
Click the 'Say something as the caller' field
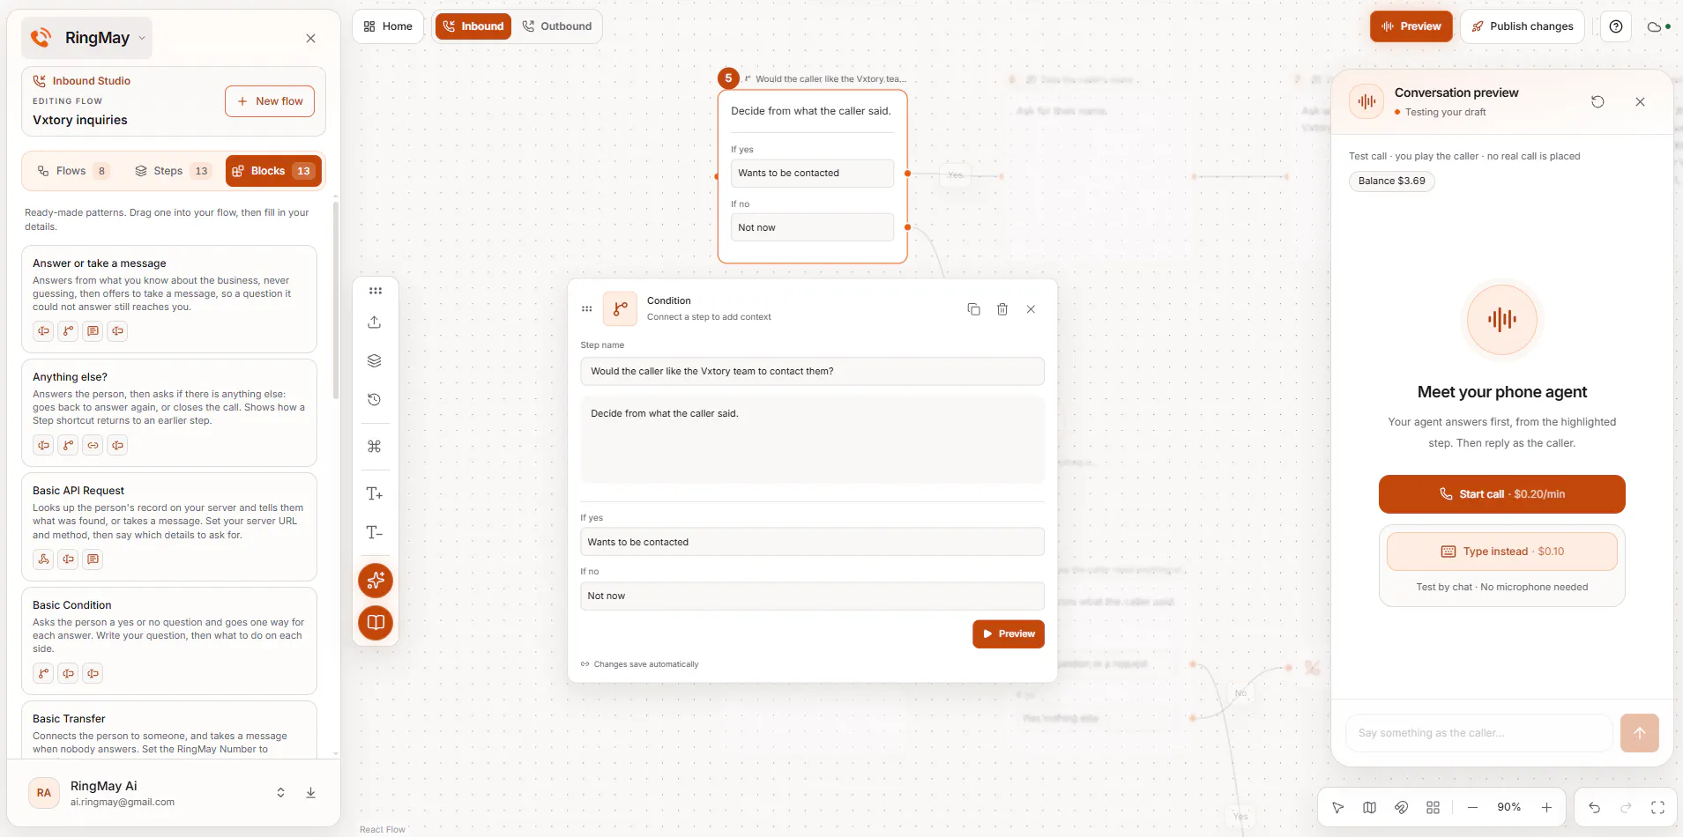(1479, 733)
